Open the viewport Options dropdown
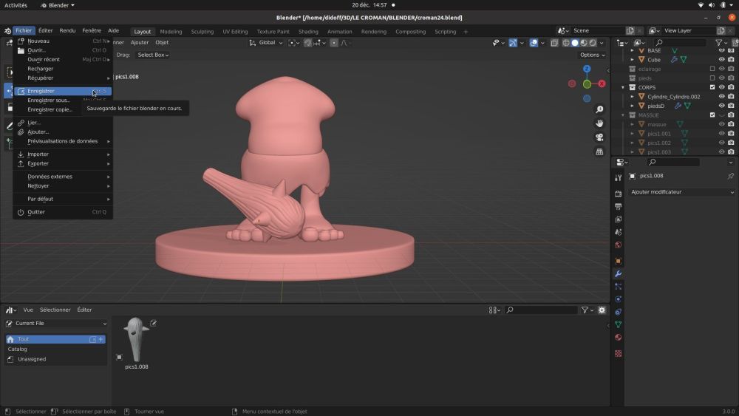 point(593,55)
